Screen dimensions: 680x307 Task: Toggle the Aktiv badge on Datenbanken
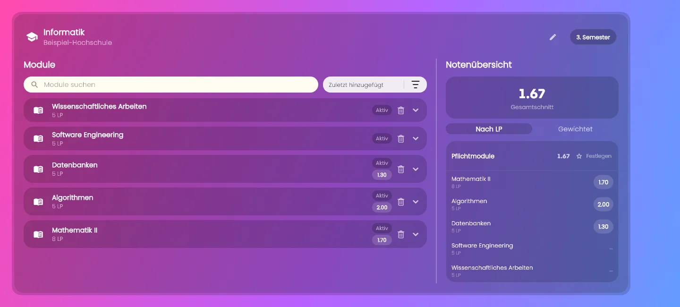click(382, 163)
